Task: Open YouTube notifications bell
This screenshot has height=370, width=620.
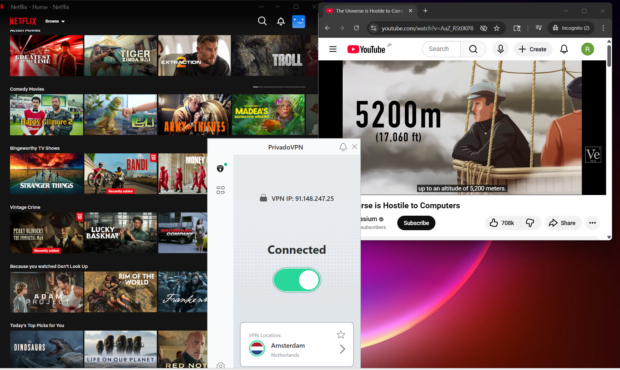Action: pos(564,49)
